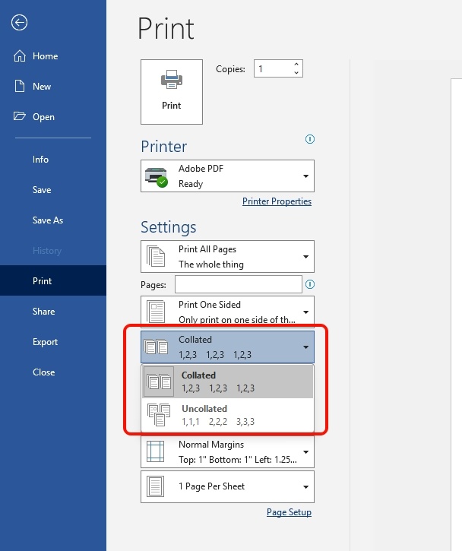Viewport: 462px width, 551px height.
Task: Click the Normal Margins grid icon
Action: point(155,451)
